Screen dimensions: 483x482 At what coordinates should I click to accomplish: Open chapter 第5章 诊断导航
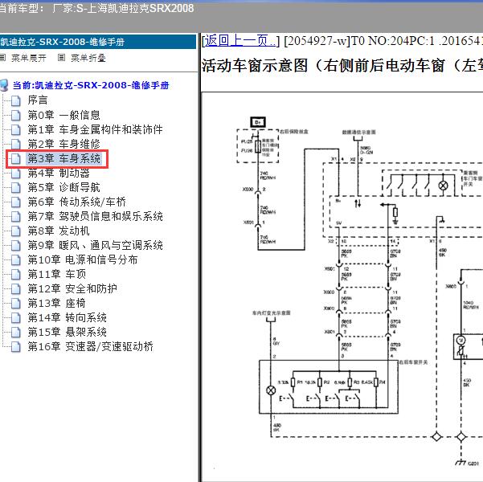point(63,187)
